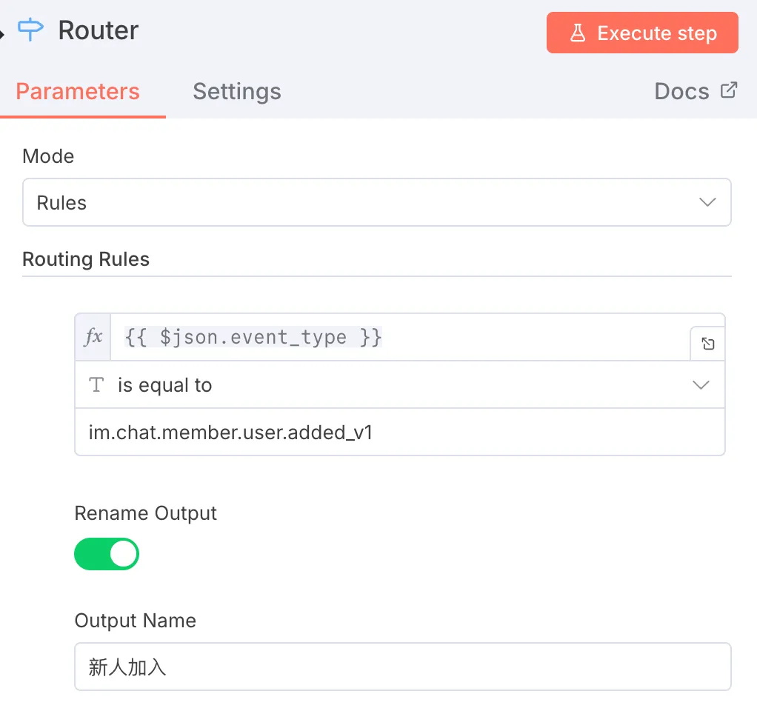Click the Output Name text field
The width and height of the screenshot is (757, 711).
[402, 667]
